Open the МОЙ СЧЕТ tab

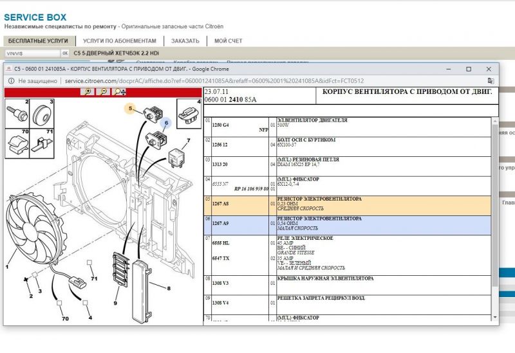[228, 41]
